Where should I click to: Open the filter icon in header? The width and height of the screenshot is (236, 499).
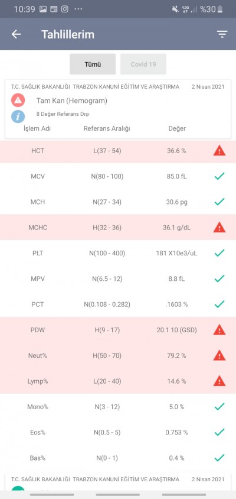click(222, 34)
